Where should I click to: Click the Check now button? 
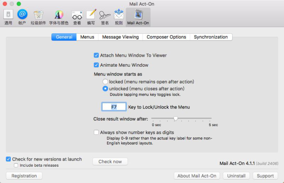coord(110,161)
